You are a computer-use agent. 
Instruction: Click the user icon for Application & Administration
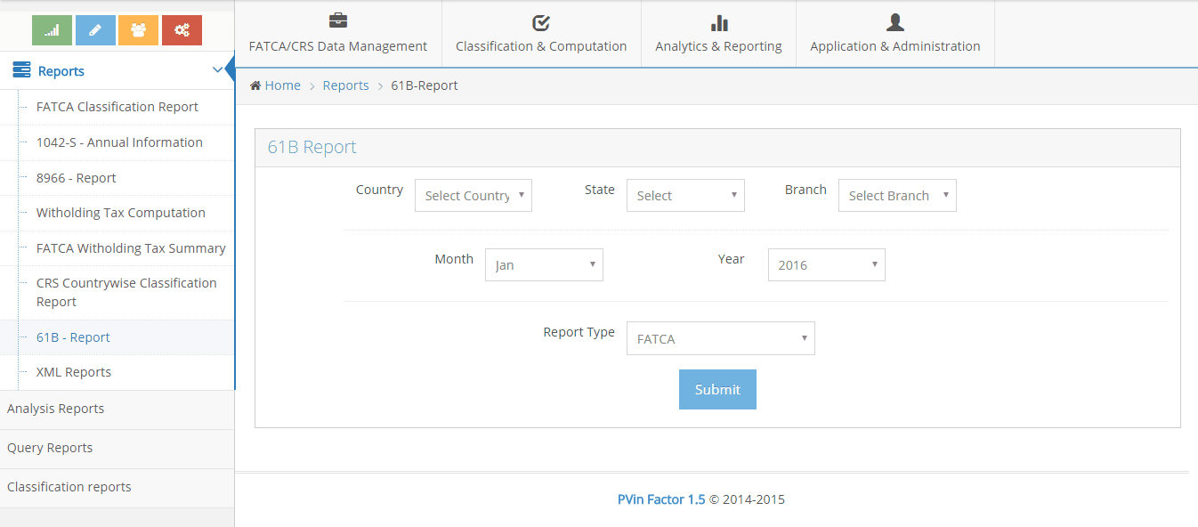[894, 21]
